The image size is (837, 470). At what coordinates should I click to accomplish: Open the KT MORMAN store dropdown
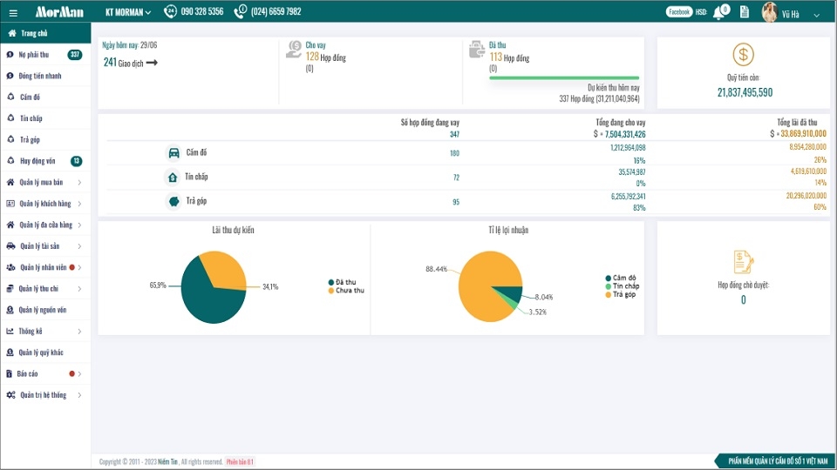pyautogui.click(x=128, y=11)
